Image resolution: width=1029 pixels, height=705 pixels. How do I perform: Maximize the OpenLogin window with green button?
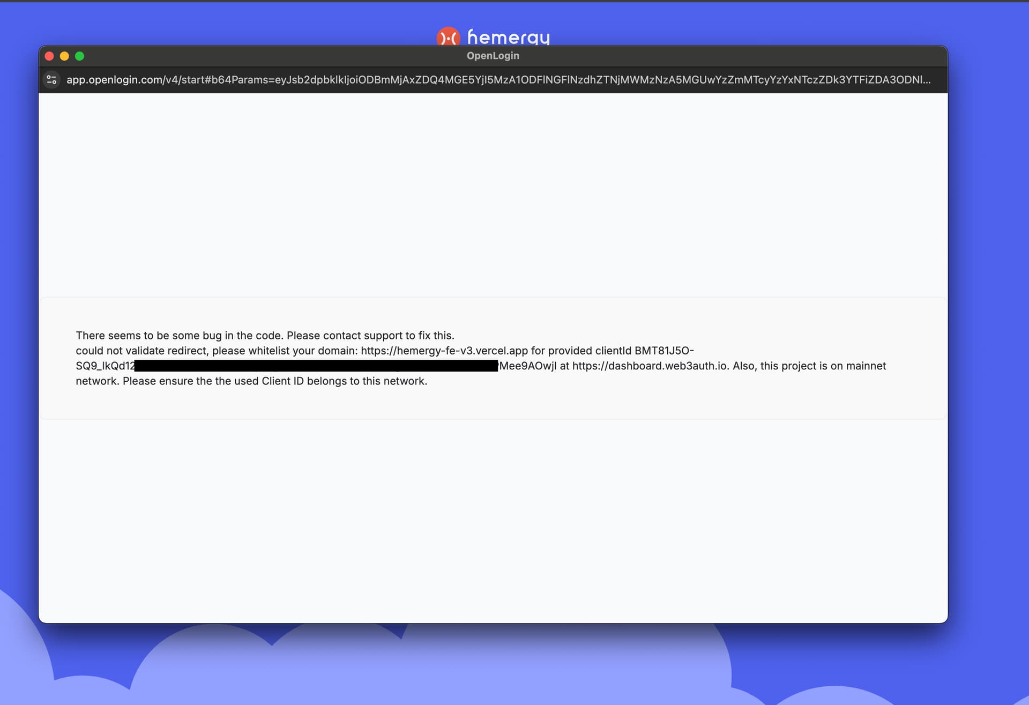tap(79, 56)
